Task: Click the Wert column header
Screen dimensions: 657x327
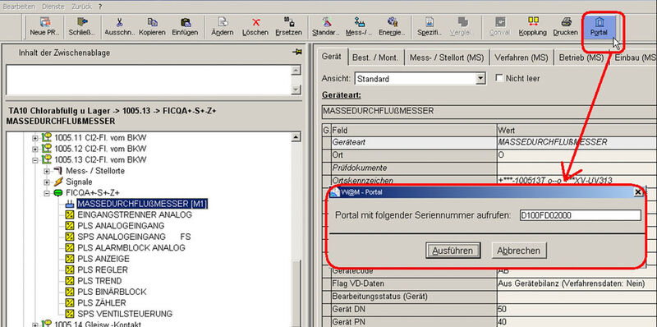Action: [x=577, y=131]
